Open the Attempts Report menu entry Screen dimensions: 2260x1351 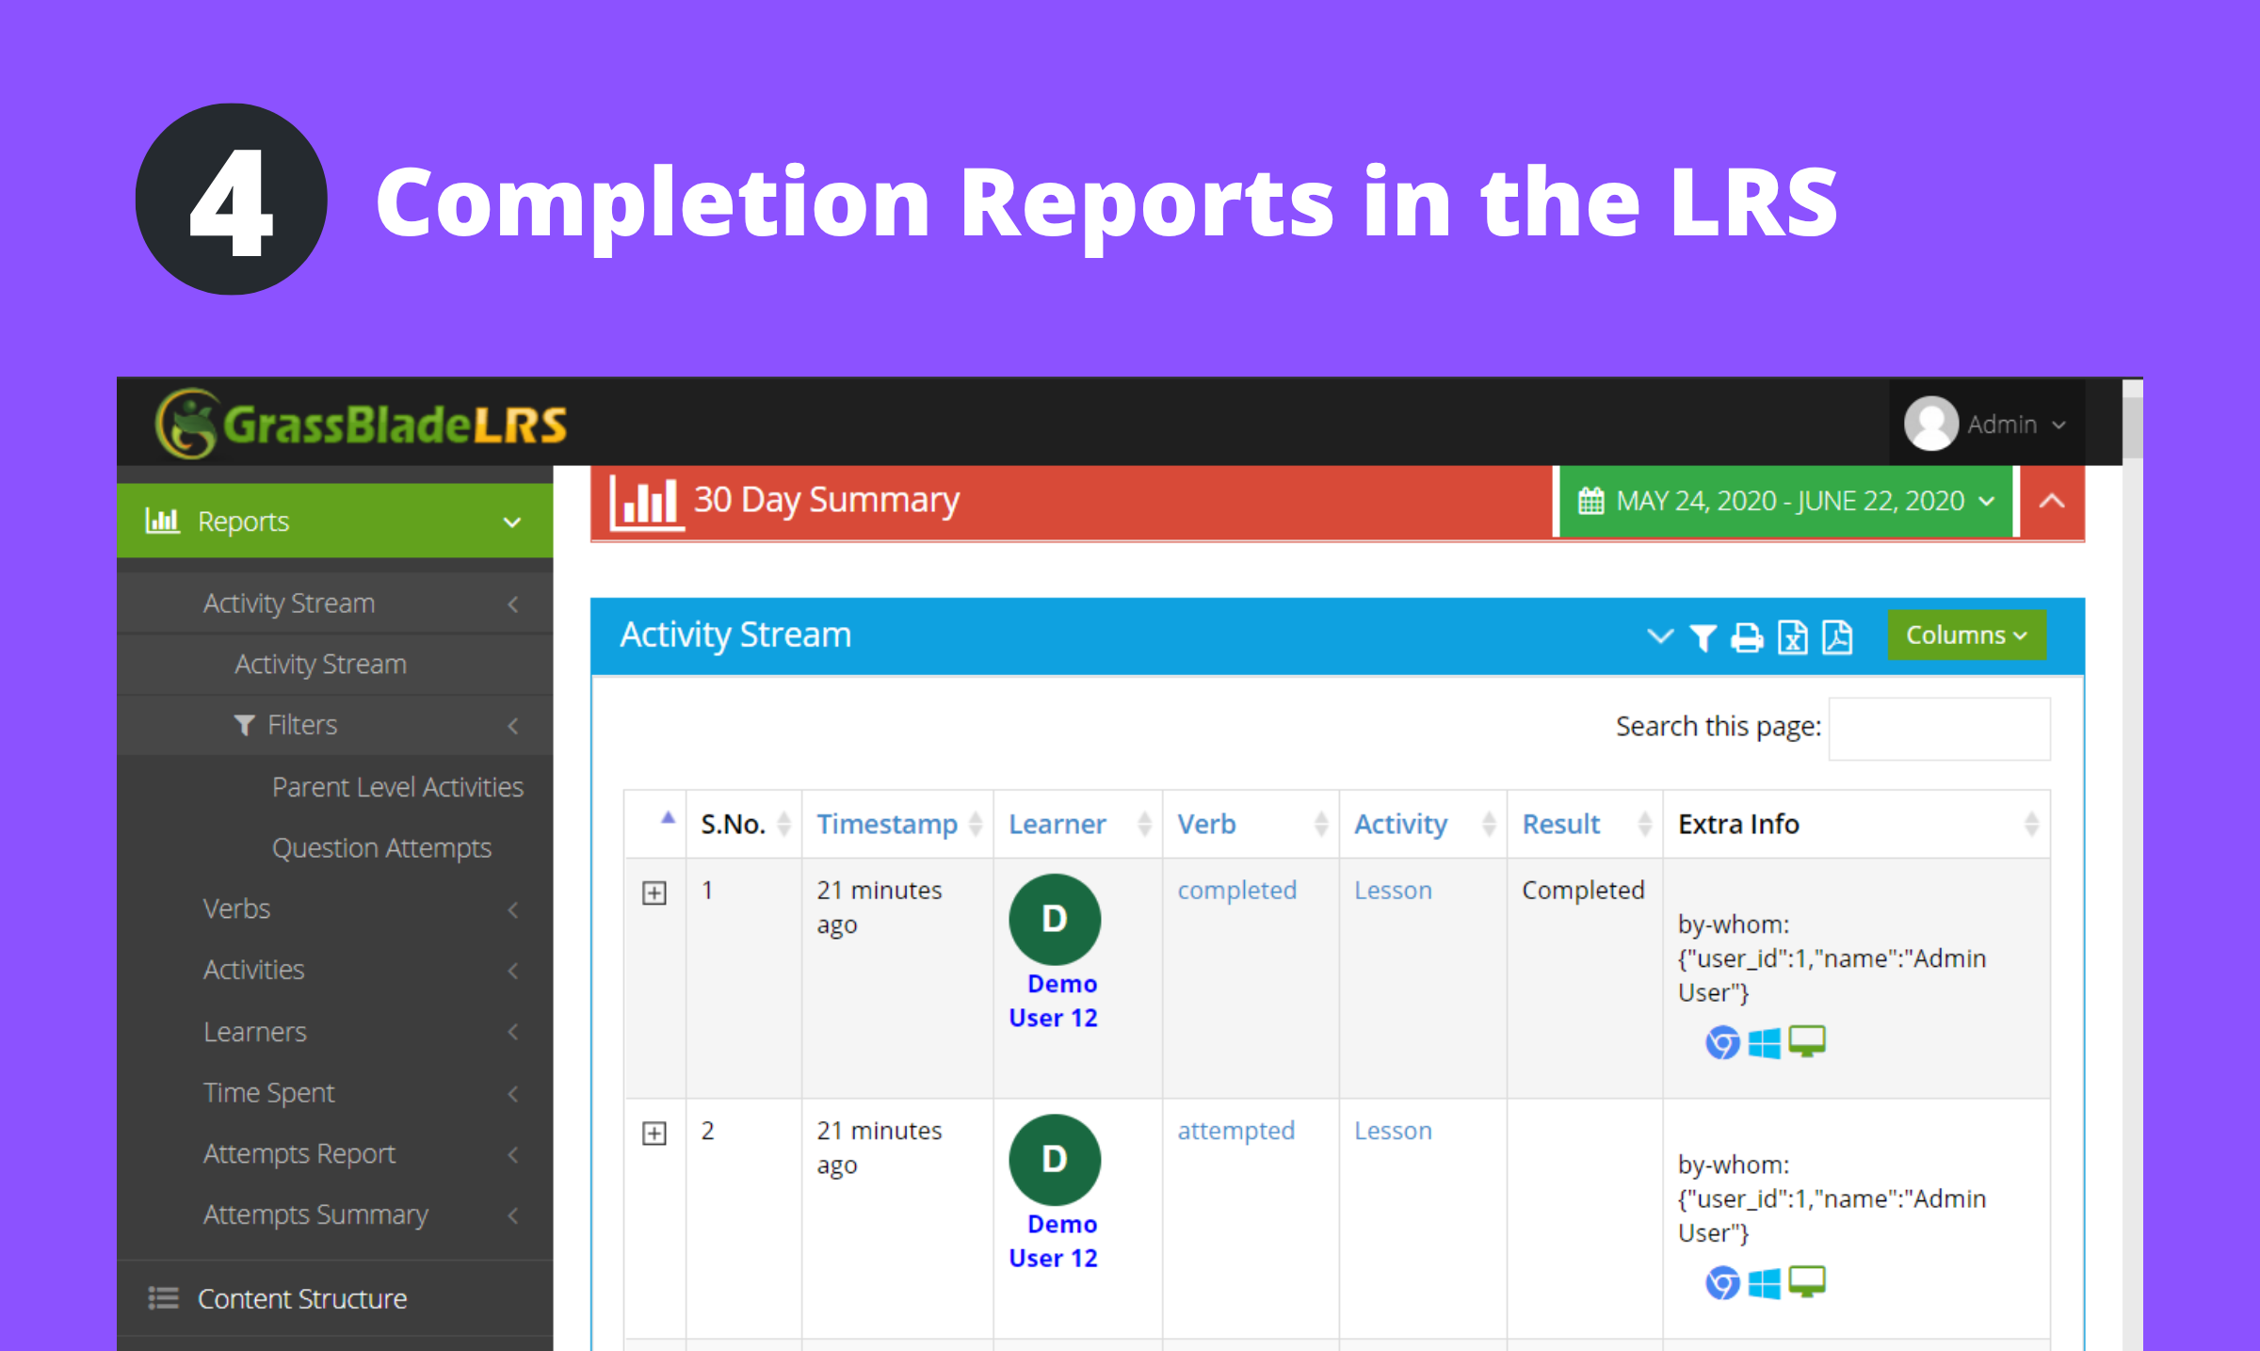299,1152
